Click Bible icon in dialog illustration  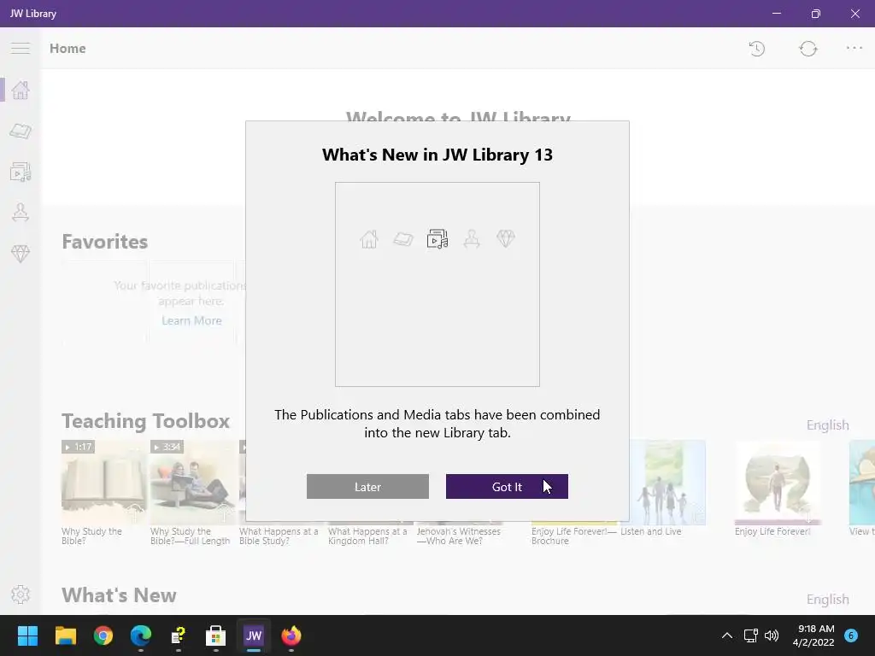click(403, 239)
